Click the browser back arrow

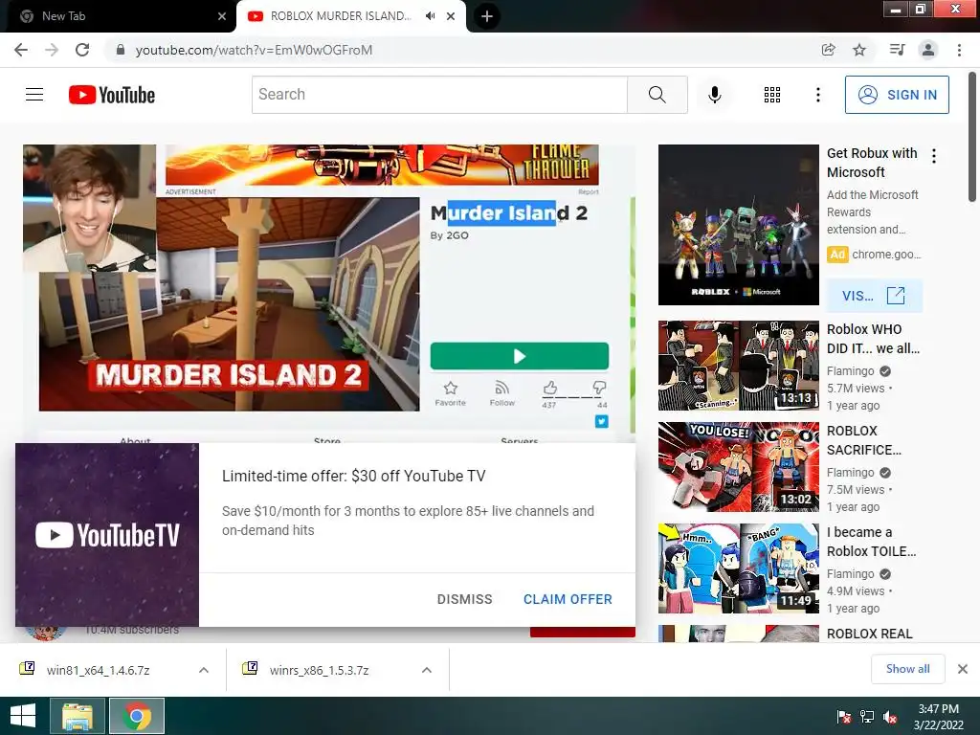(x=21, y=50)
